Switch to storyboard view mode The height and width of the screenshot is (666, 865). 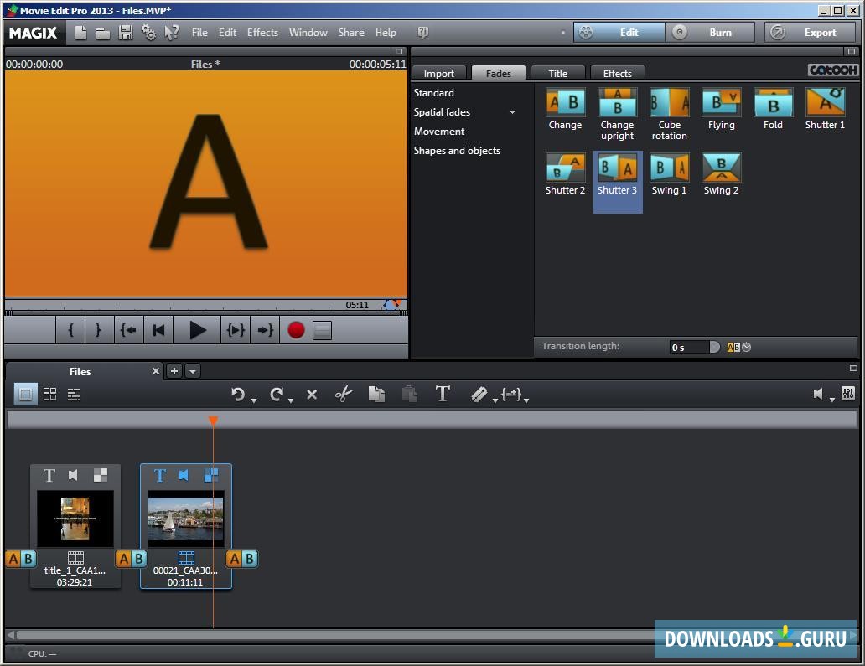click(x=26, y=394)
